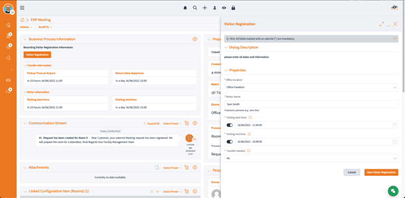Image resolution: width=405 pixels, height=198 pixels.
Task: Open Business Process Information gear settings
Action: pyautogui.click(x=195, y=39)
